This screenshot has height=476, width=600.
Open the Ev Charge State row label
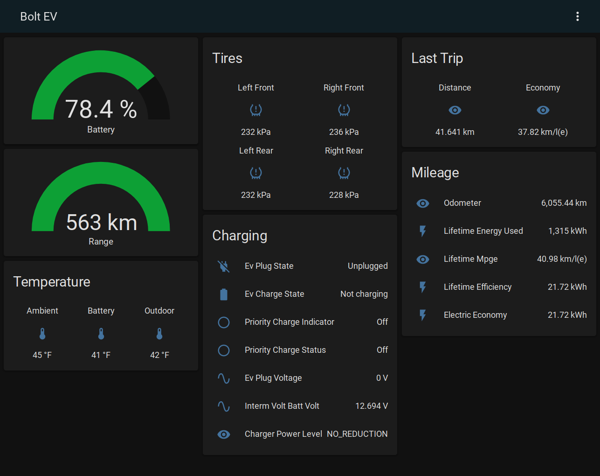pyautogui.click(x=274, y=294)
